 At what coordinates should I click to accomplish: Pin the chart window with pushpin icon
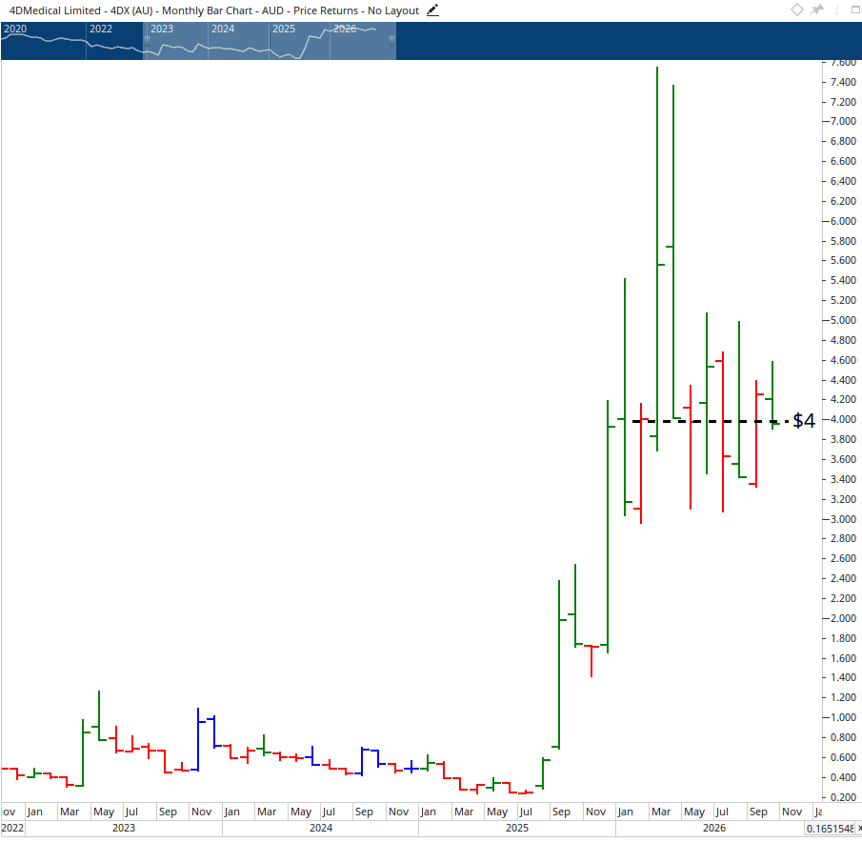pos(817,10)
